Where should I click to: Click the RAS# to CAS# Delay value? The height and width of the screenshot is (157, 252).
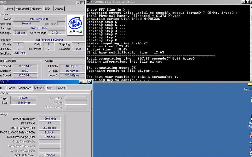tap(50, 132)
